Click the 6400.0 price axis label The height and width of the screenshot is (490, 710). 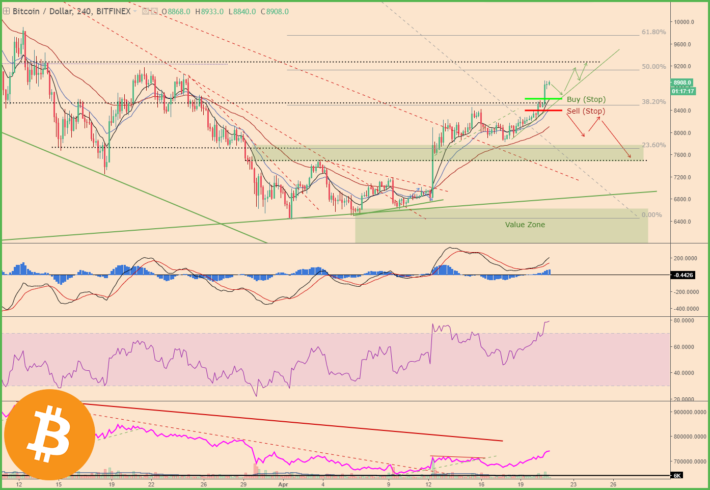[x=682, y=222]
